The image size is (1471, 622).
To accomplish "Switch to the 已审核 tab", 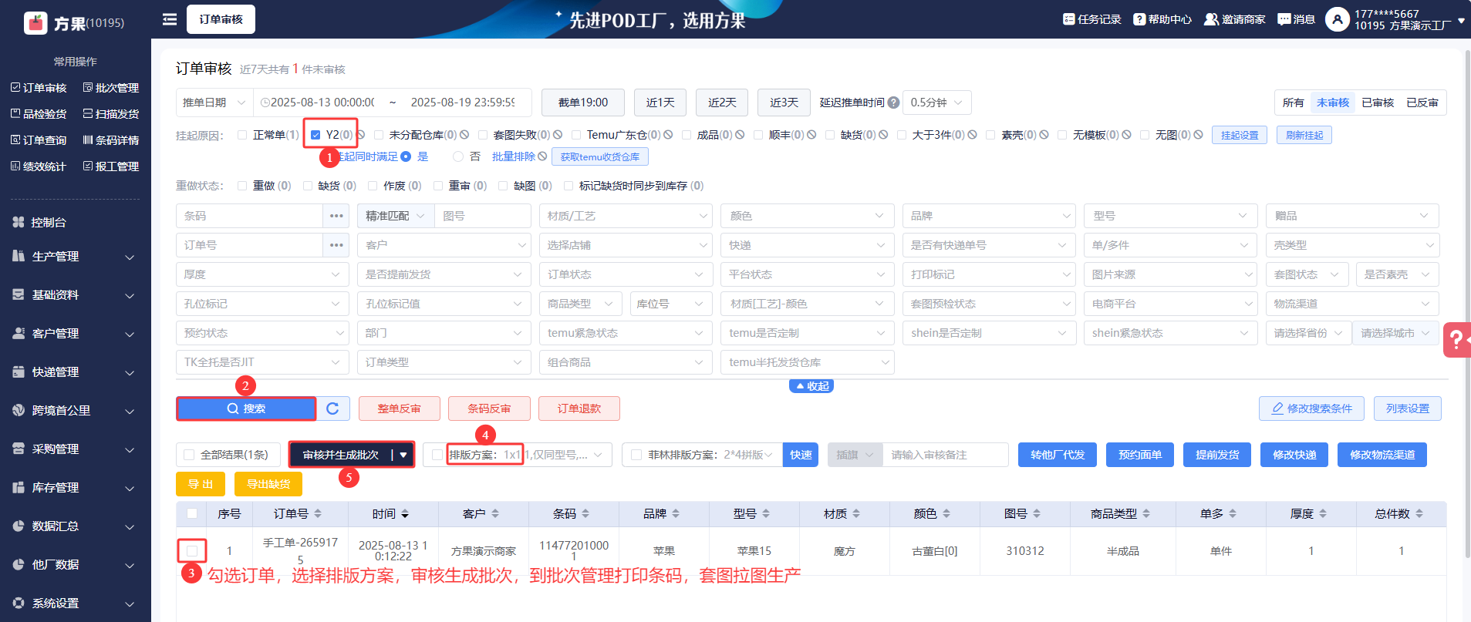I will [x=1378, y=103].
